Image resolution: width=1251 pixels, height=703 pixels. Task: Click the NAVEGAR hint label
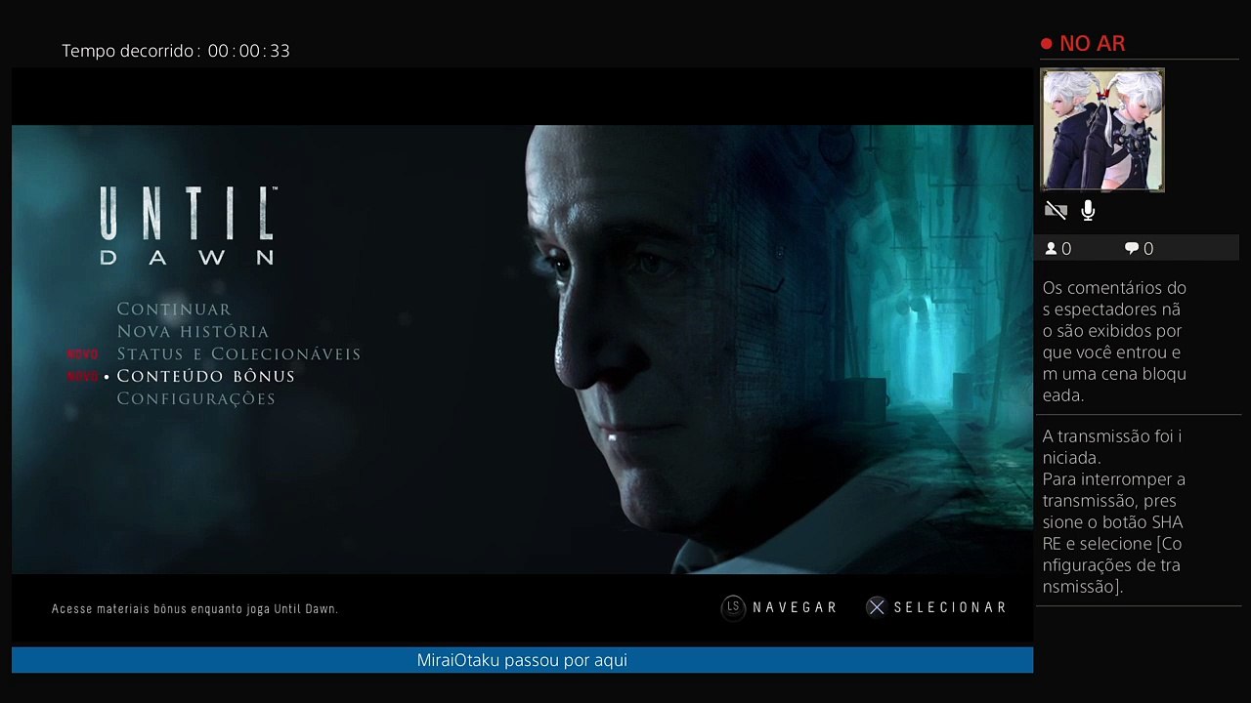pos(795,607)
